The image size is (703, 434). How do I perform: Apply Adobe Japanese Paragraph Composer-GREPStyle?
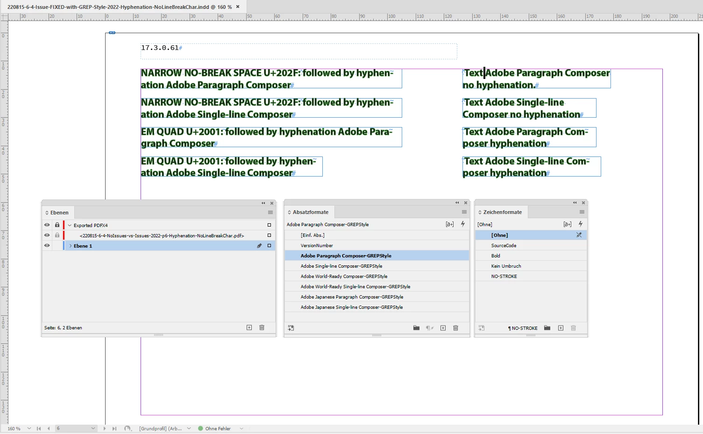pyautogui.click(x=376, y=297)
